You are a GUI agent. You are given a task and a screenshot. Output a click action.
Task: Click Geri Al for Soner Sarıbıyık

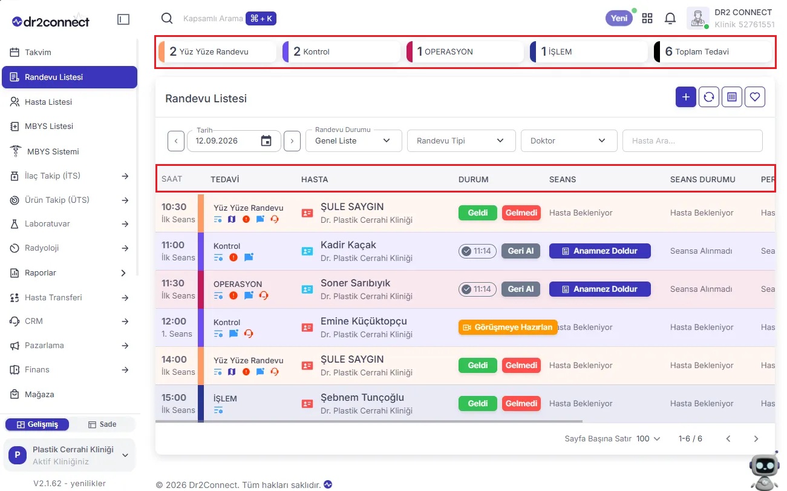[520, 289]
